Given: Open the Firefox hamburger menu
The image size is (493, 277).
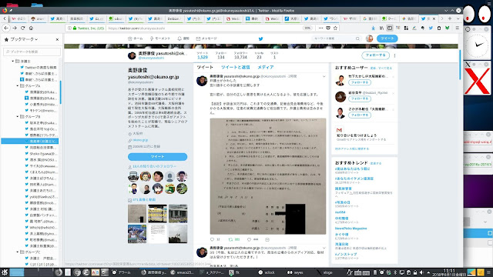Looking at the screenshot, I should [457, 28].
